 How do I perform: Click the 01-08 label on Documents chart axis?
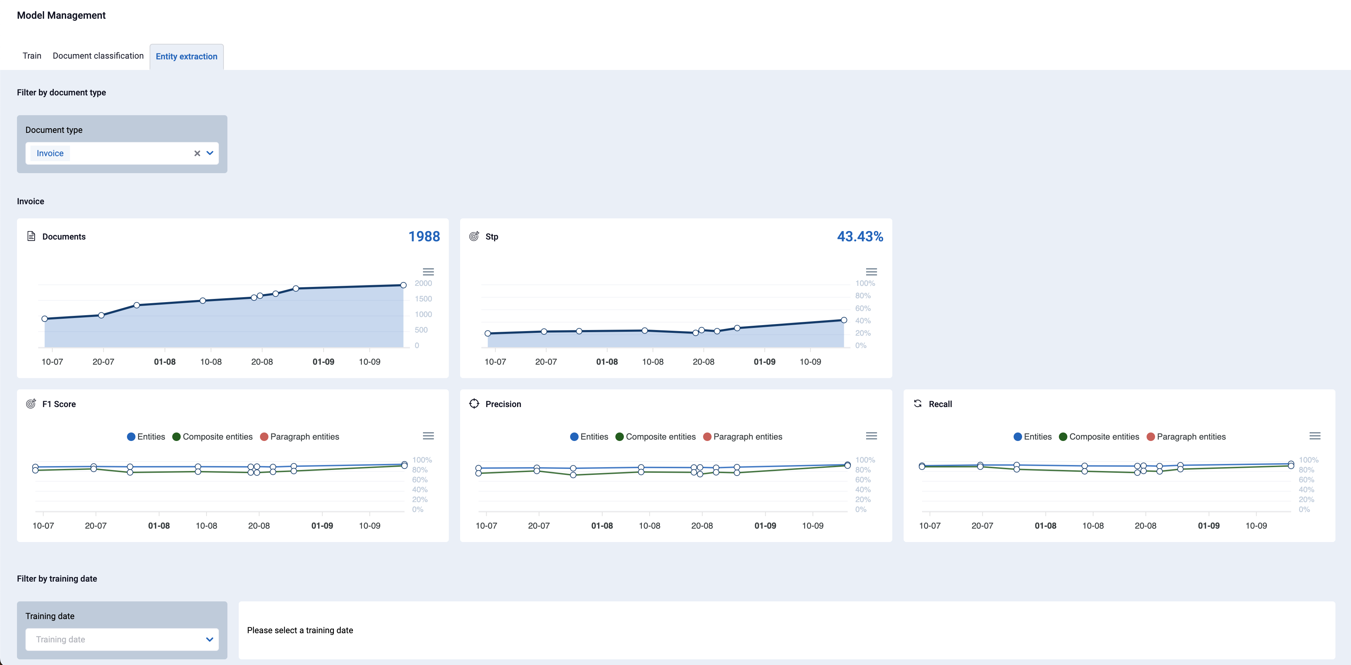[x=165, y=361]
